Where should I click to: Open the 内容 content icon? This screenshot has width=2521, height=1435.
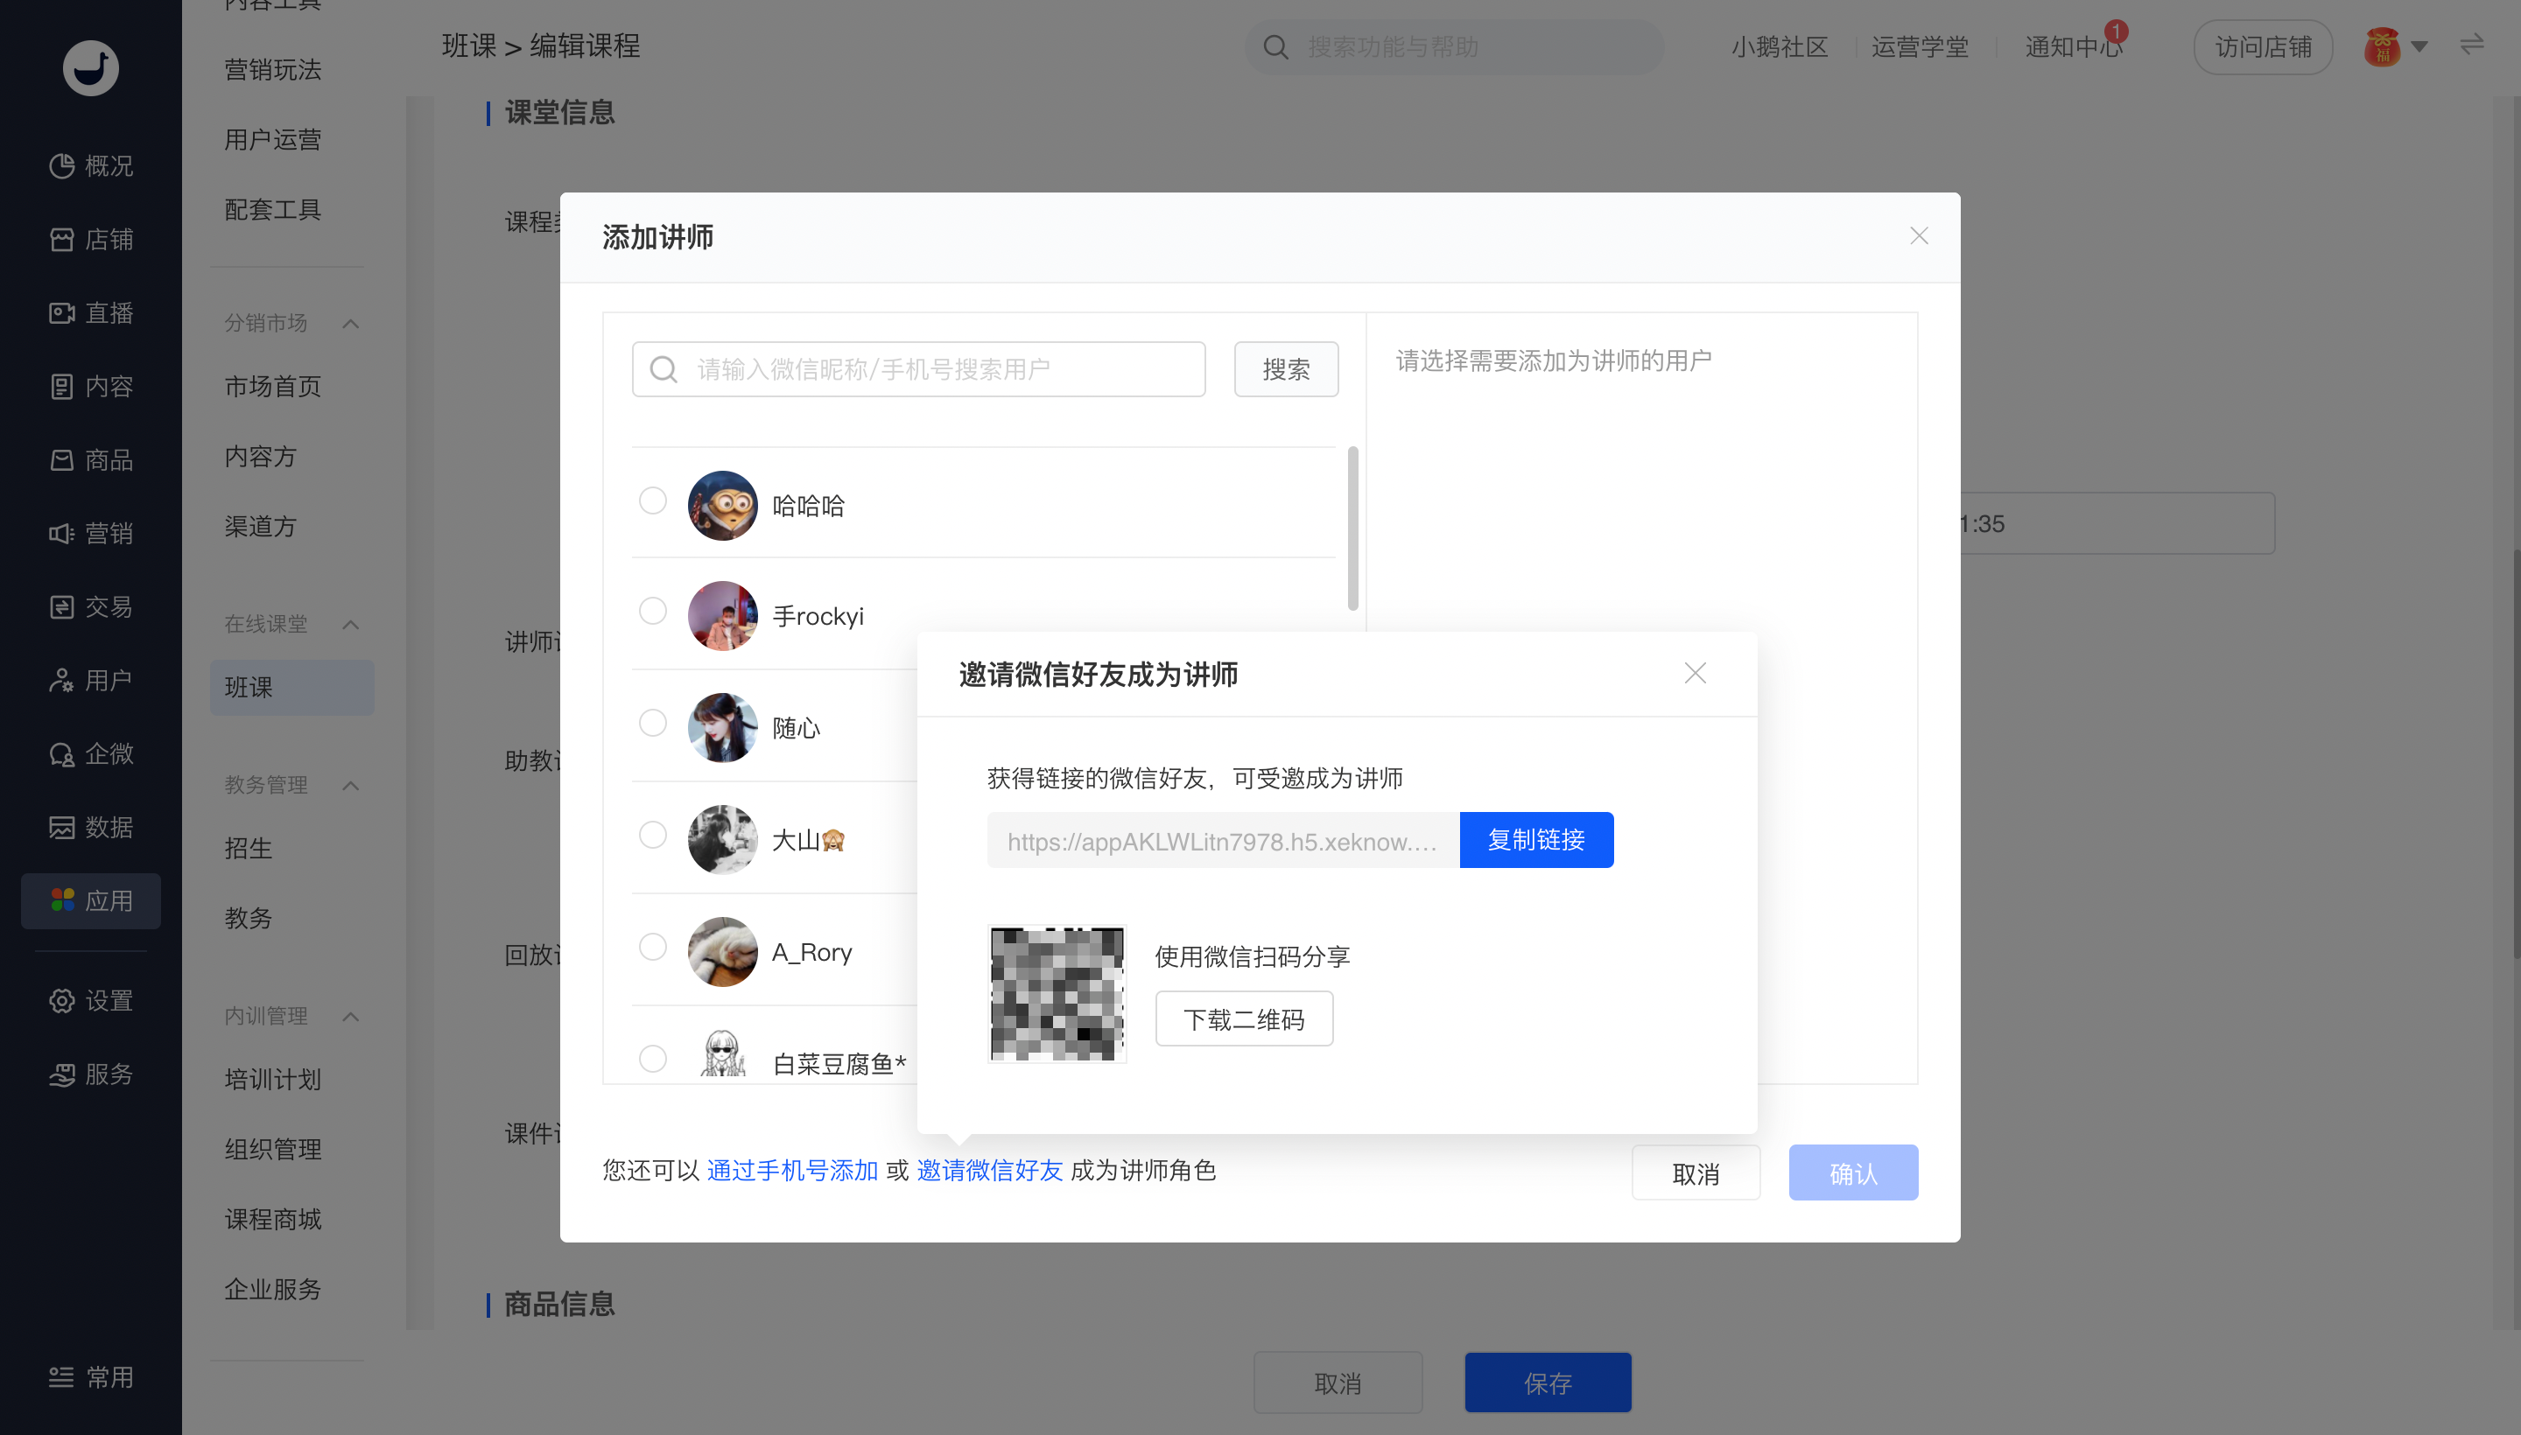click(61, 387)
